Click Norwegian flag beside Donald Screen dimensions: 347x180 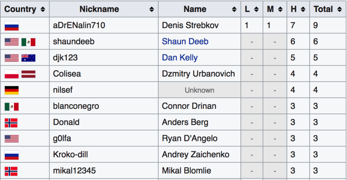point(11,123)
